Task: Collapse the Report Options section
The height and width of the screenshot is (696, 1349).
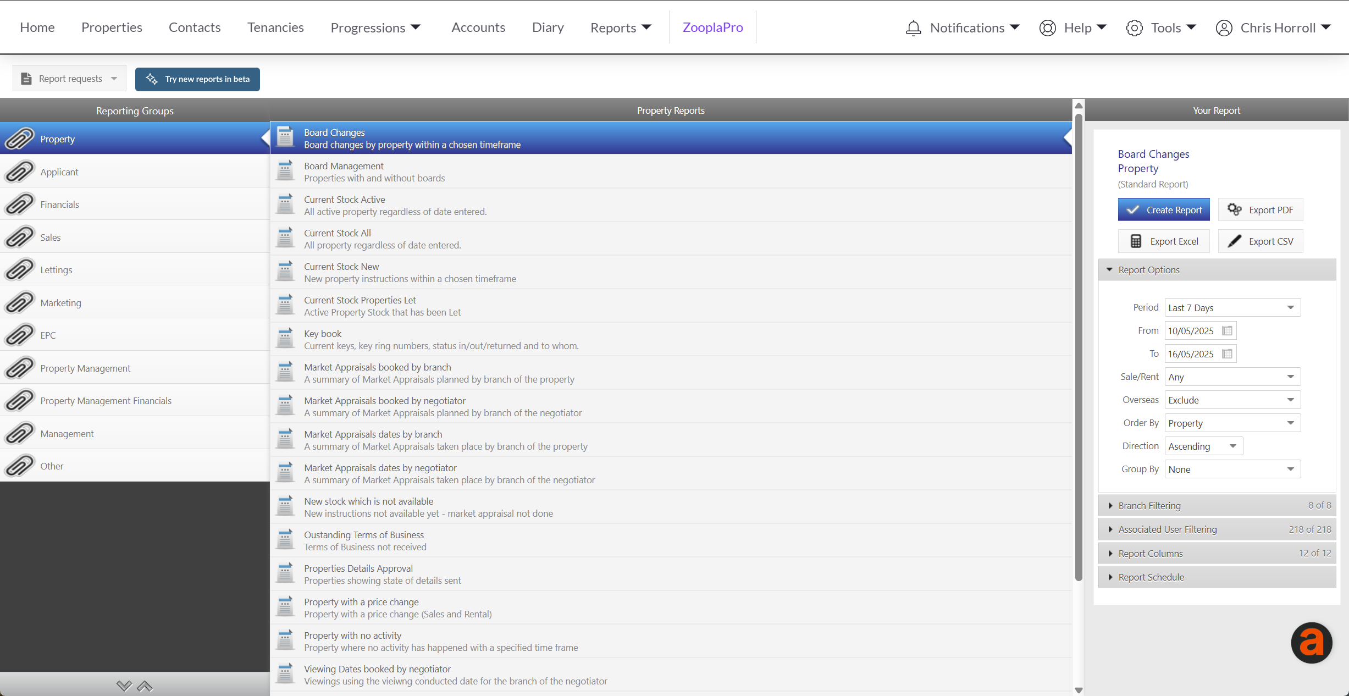Action: (1217, 270)
